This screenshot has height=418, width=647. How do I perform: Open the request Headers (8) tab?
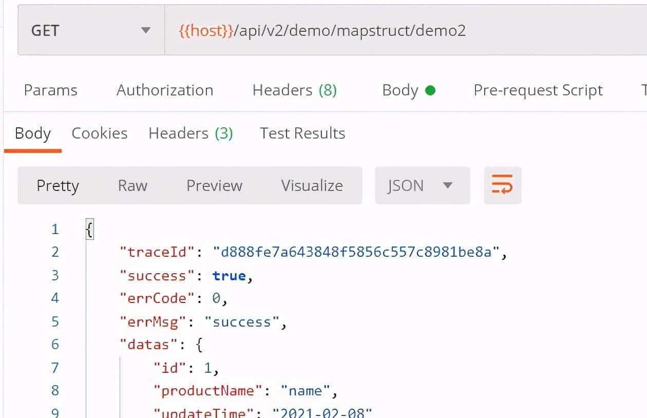click(x=294, y=90)
